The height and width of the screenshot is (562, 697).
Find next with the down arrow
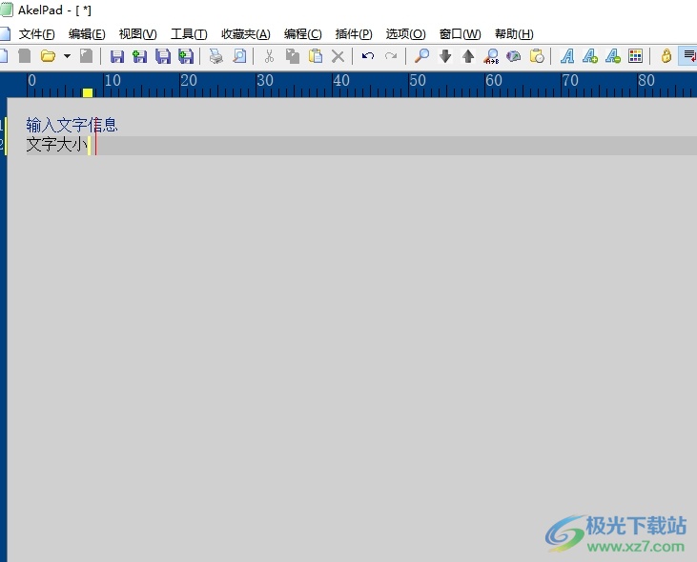(445, 56)
